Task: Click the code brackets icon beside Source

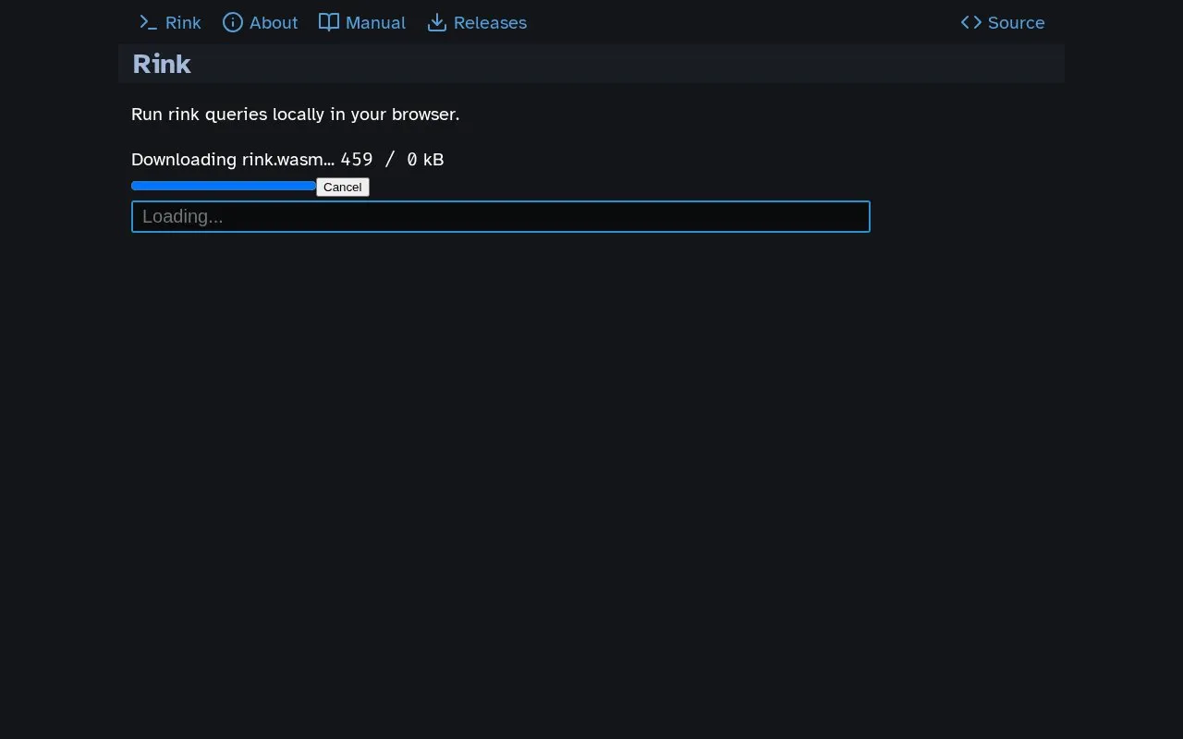Action: (x=971, y=22)
